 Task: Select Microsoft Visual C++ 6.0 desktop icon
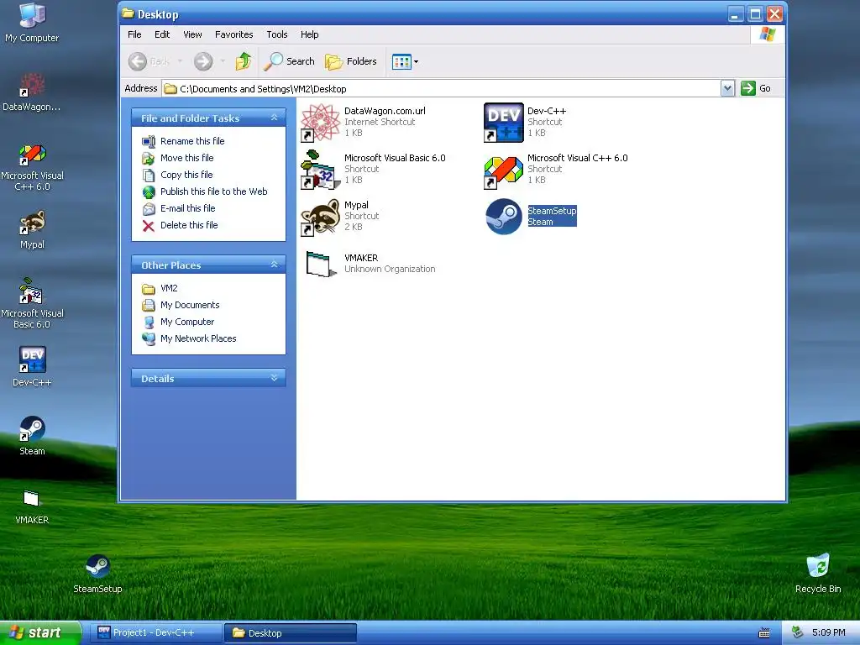pyautogui.click(x=32, y=167)
